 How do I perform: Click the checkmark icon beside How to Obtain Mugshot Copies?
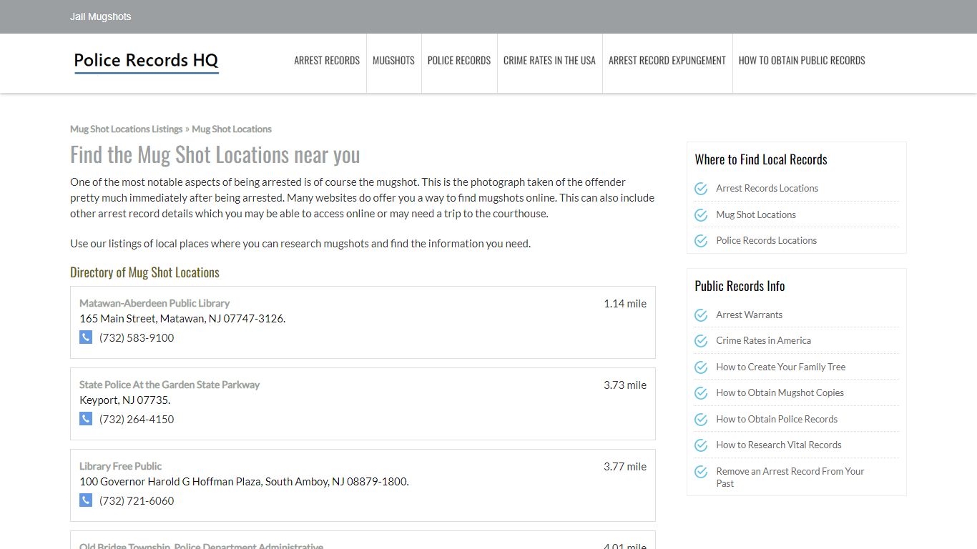[701, 393]
